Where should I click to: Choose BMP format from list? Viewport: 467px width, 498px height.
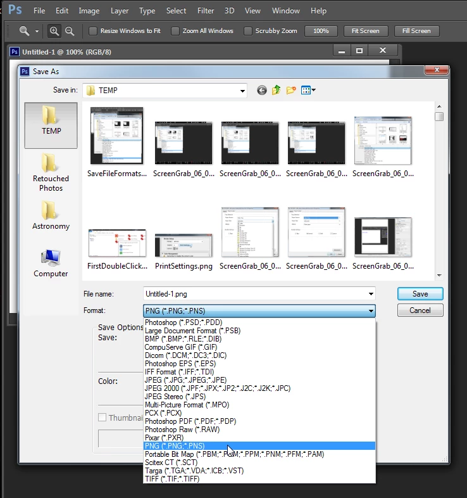coord(259,339)
